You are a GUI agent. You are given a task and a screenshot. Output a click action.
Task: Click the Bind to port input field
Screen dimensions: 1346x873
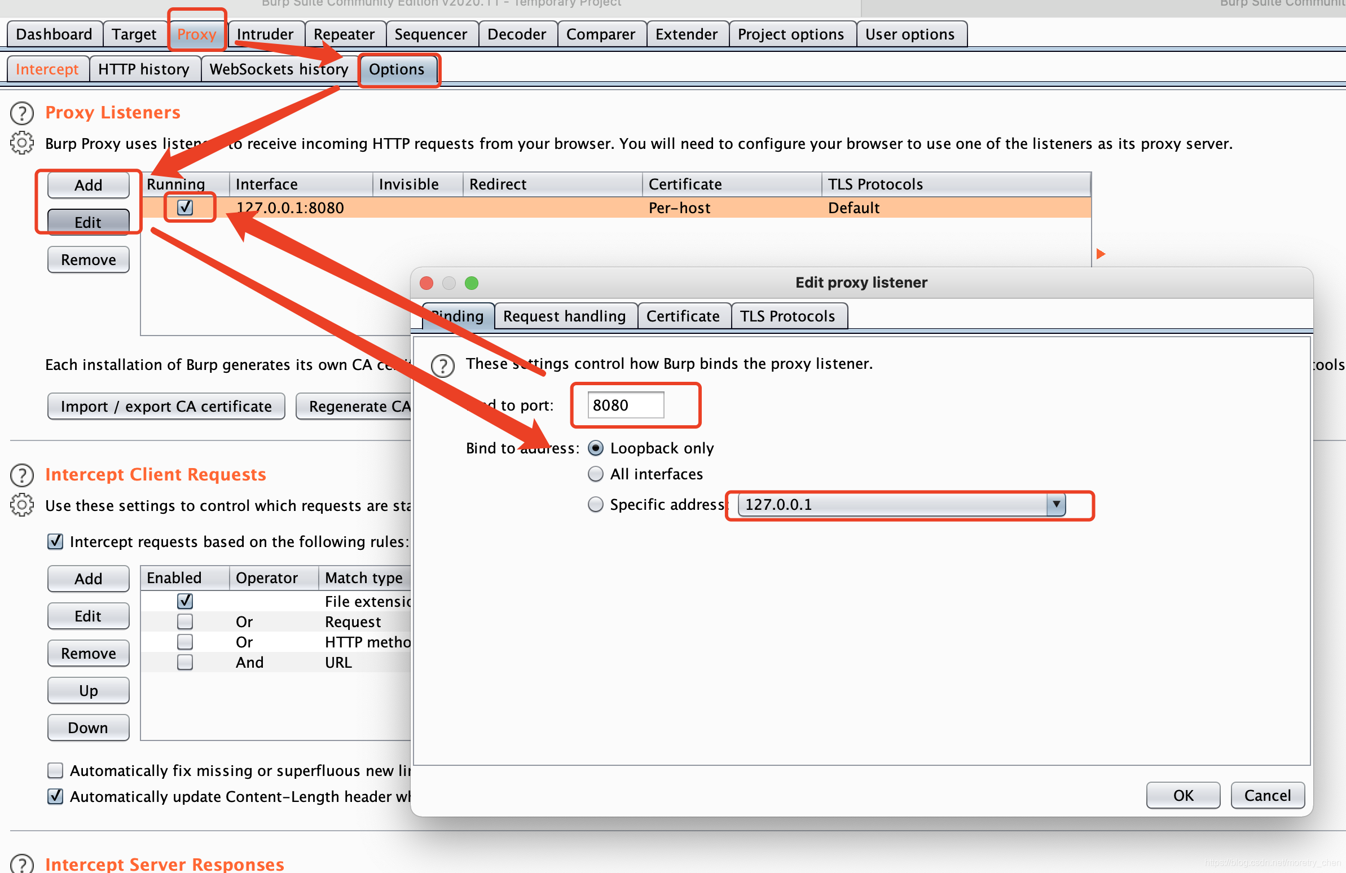[626, 405]
